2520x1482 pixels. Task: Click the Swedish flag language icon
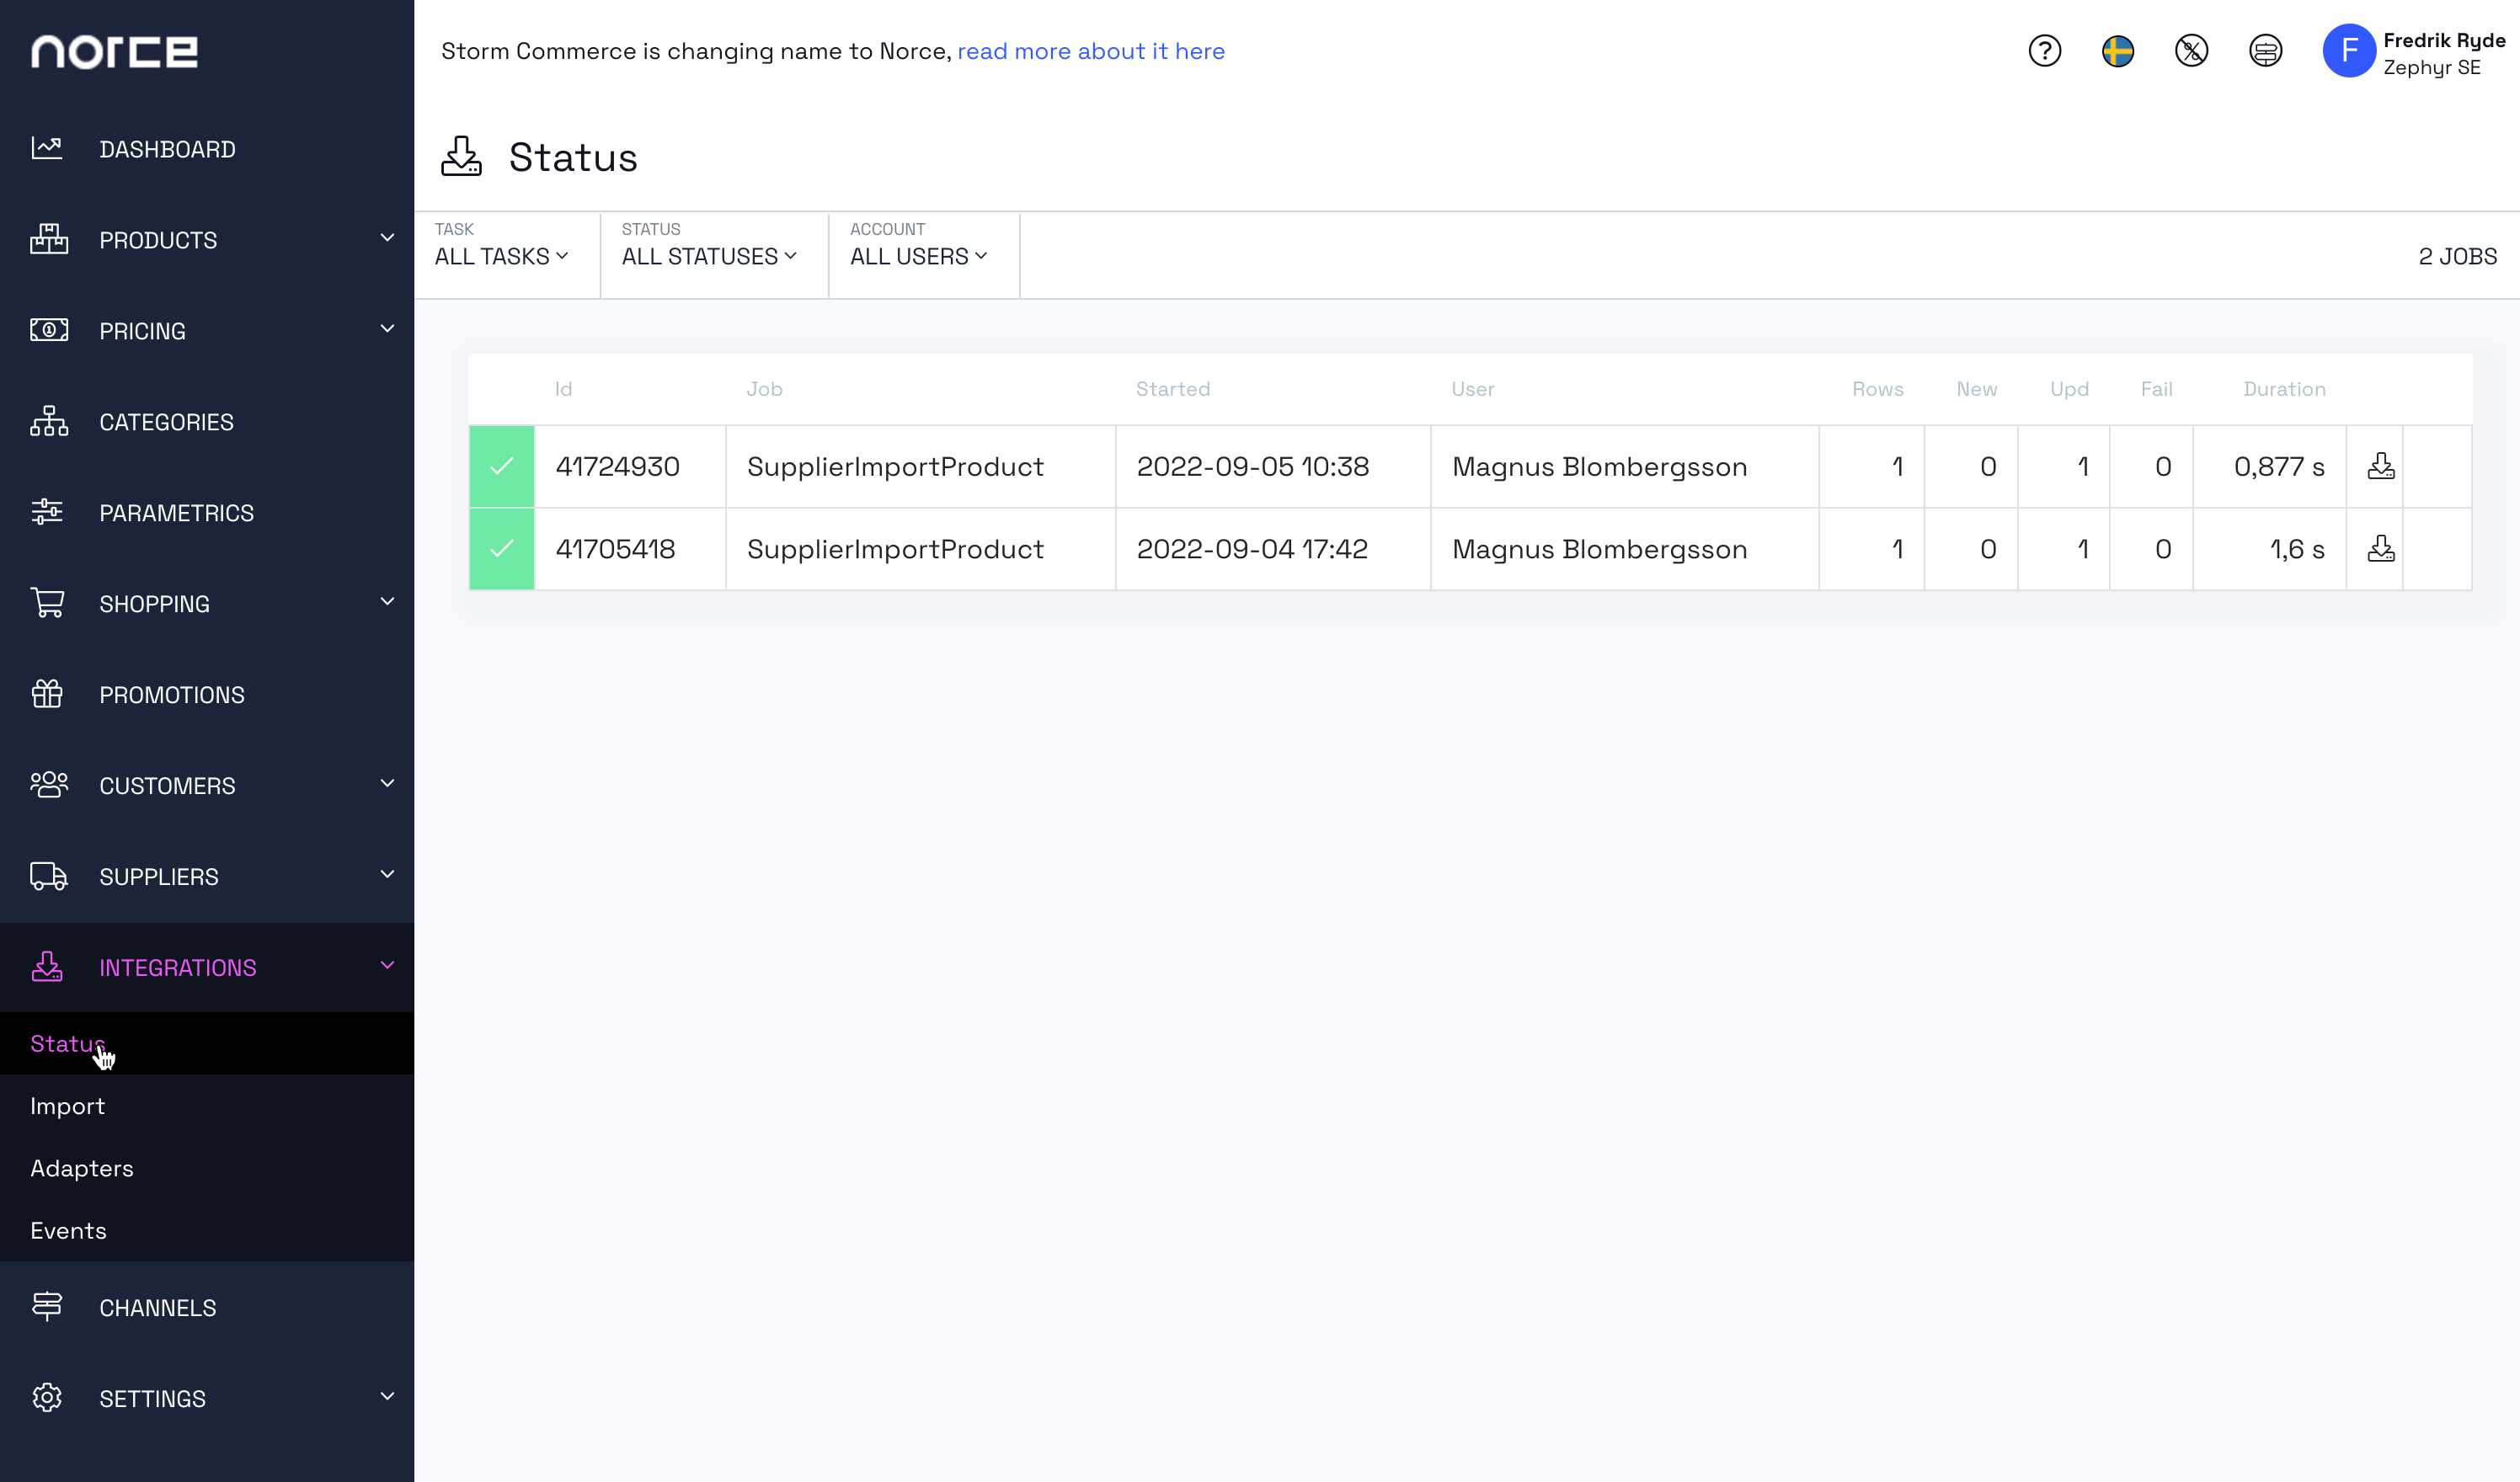pos(2117,51)
